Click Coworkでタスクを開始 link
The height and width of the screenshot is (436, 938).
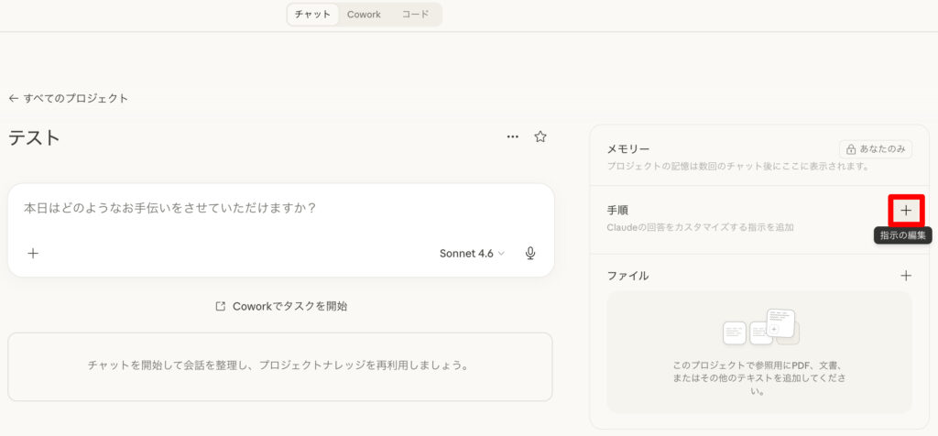[x=280, y=306]
